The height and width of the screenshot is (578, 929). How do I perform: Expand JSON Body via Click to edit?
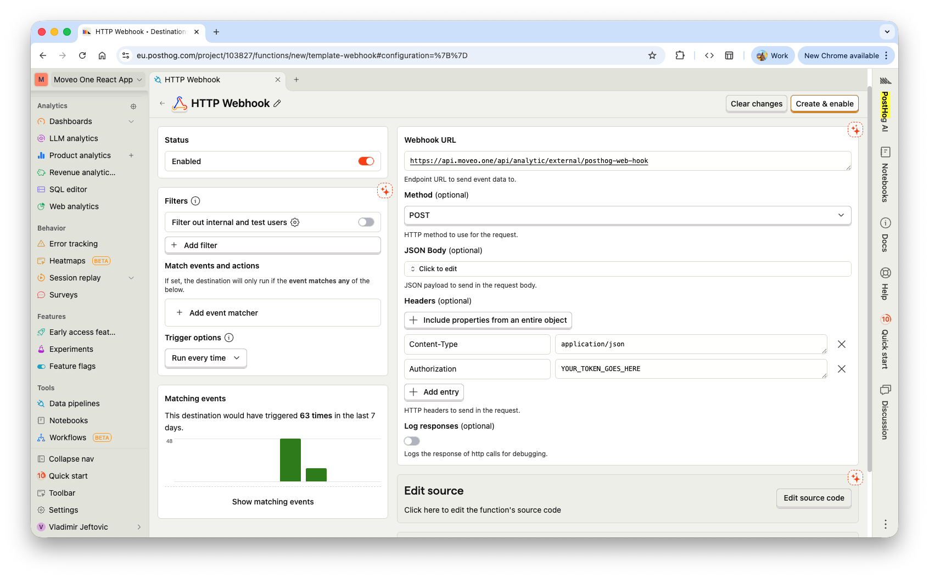pyautogui.click(x=628, y=269)
